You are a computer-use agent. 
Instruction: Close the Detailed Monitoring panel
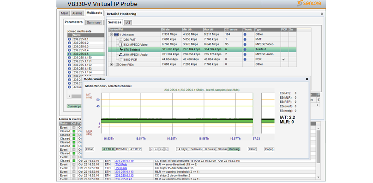pyautogui.click(x=322, y=14)
